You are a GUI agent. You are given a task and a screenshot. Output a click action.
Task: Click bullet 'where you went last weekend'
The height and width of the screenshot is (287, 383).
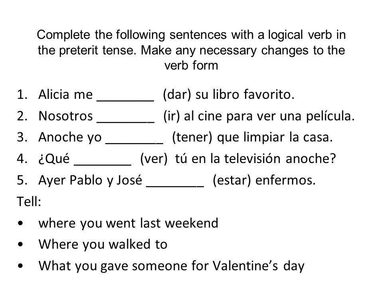(x=128, y=223)
